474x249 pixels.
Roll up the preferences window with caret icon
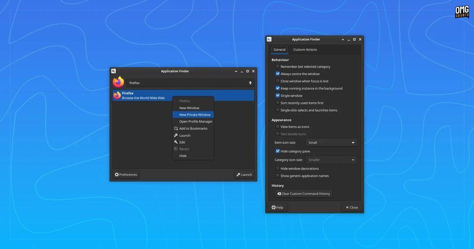(x=343, y=40)
